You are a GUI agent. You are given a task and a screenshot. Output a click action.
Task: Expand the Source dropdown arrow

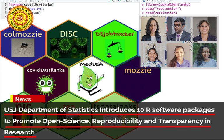coord(134,1)
